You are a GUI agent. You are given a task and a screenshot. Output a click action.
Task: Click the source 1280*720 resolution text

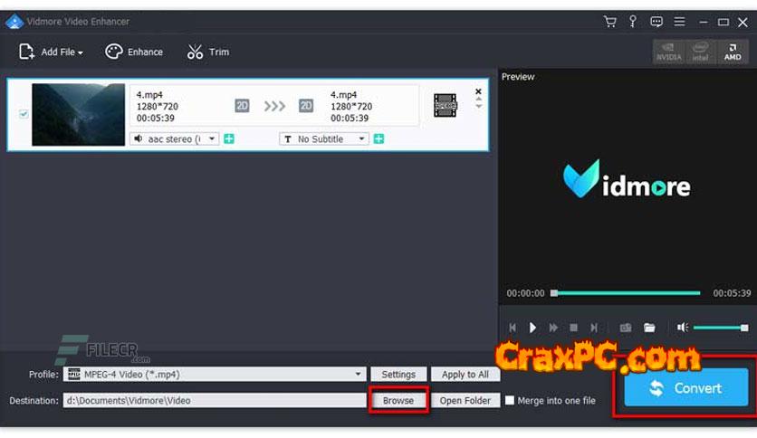click(158, 107)
